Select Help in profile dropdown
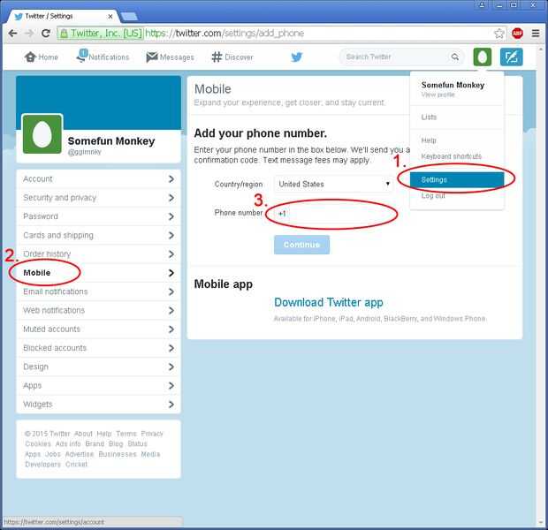Viewport: 548px width, 530px height. (x=429, y=140)
